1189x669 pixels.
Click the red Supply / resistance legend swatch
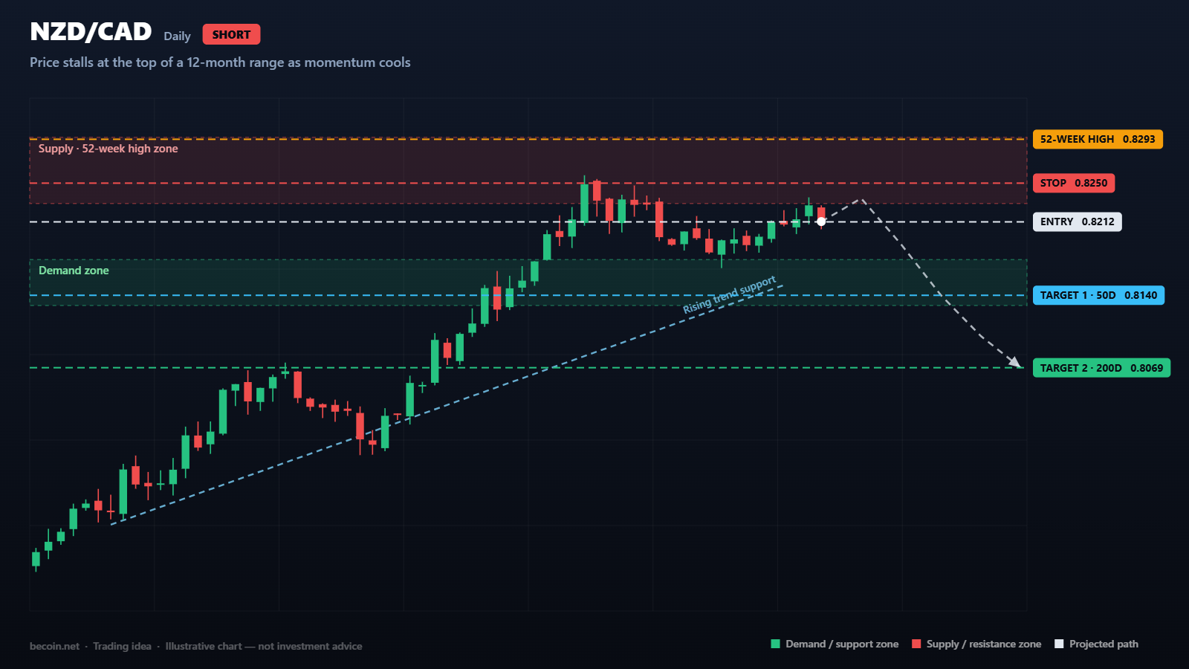916,644
